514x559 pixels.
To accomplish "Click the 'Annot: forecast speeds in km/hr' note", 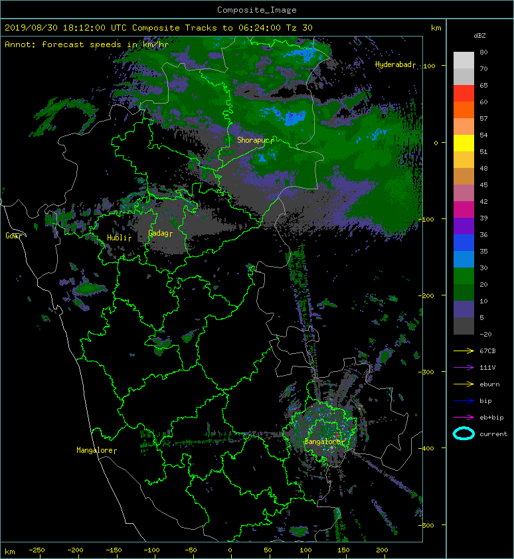I will pyautogui.click(x=87, y=44).
